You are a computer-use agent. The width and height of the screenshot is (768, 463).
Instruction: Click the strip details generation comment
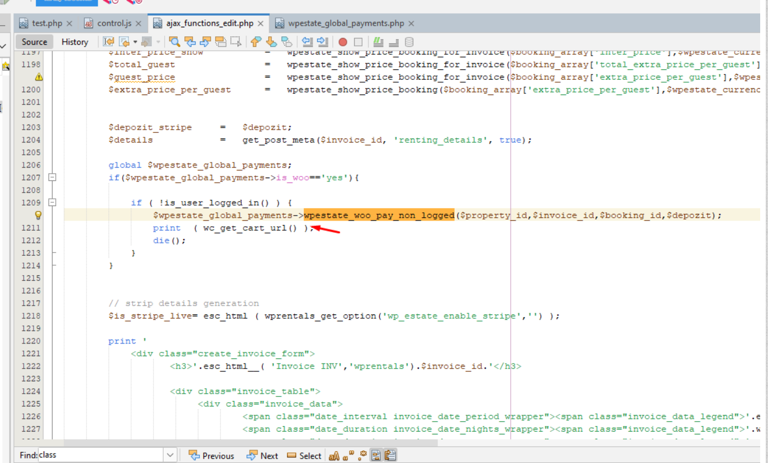coord(184,303)
